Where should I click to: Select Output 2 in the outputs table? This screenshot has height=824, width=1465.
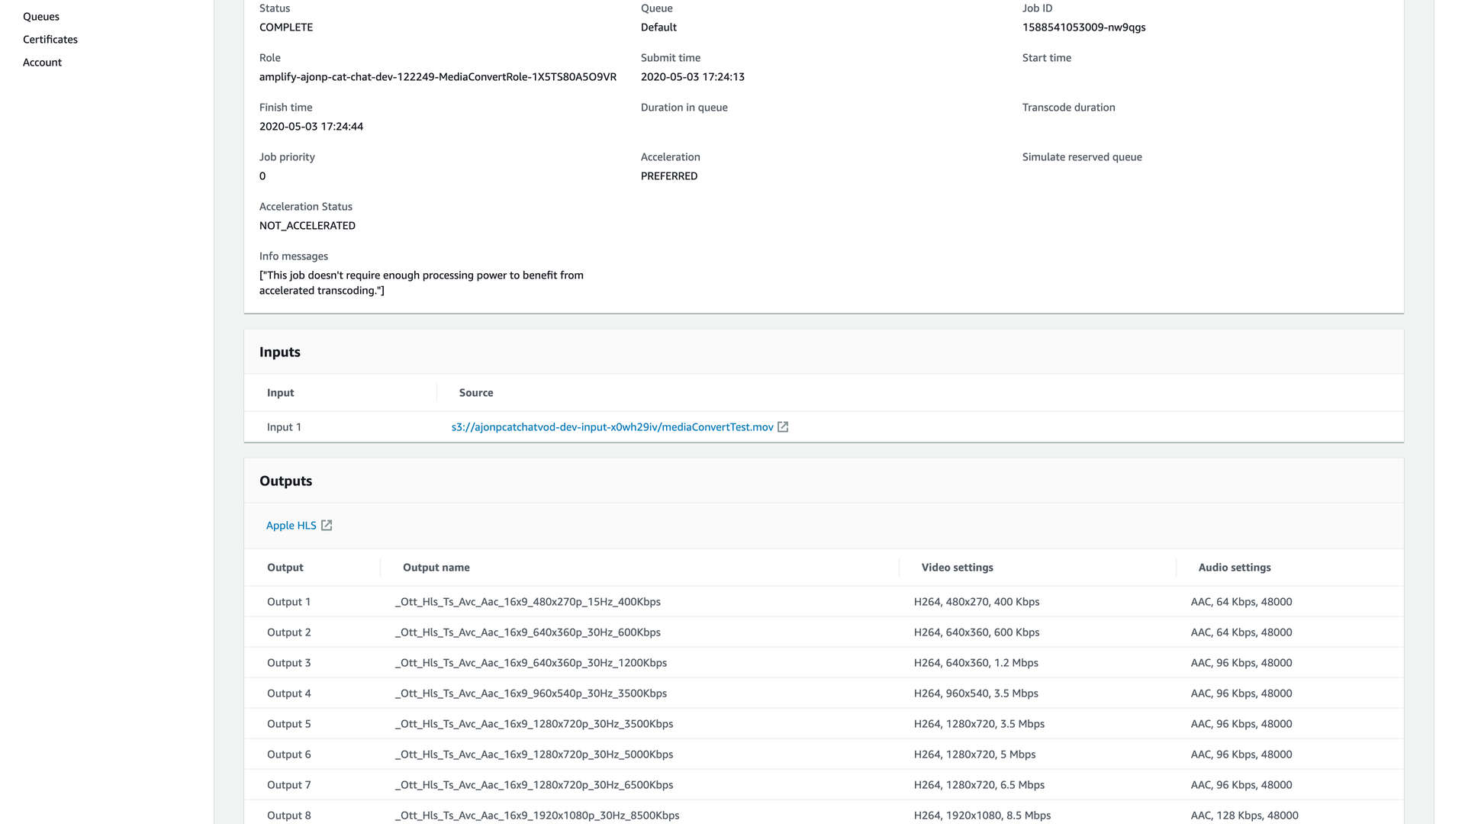288,632
